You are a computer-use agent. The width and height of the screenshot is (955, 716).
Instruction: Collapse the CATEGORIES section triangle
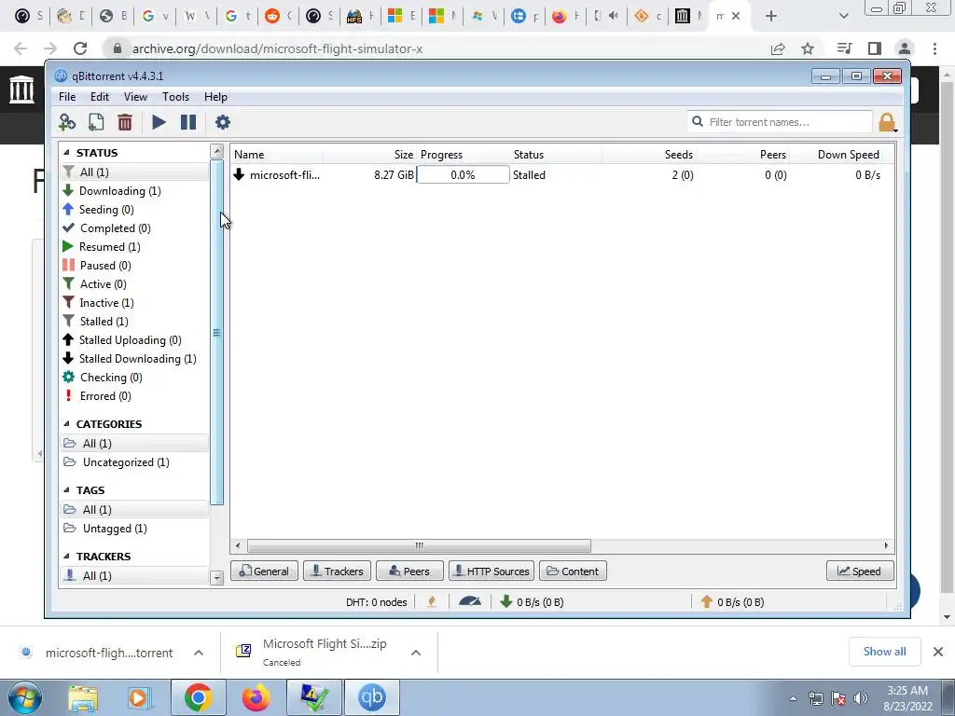(67, 424)
